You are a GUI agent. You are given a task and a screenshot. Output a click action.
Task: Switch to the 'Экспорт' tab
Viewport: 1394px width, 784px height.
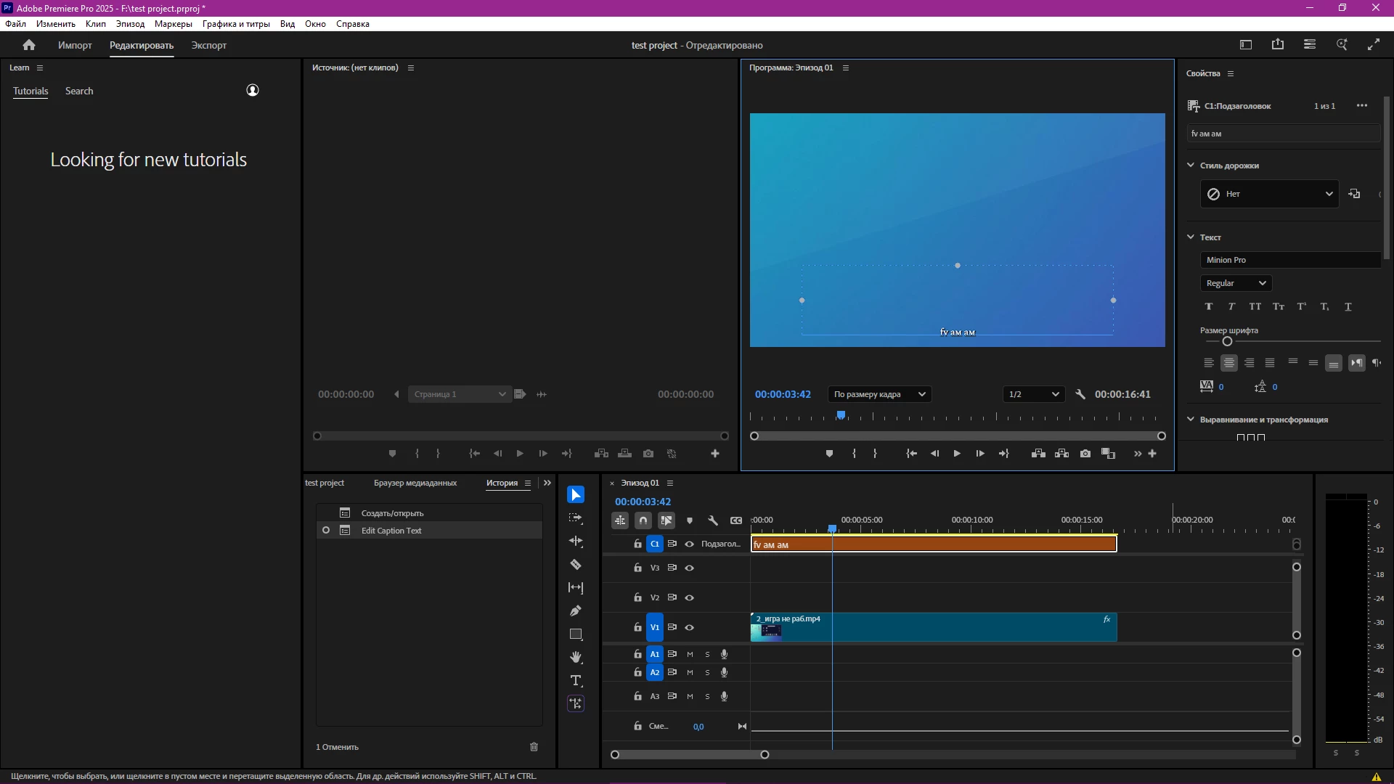click(x=208, y=45)
